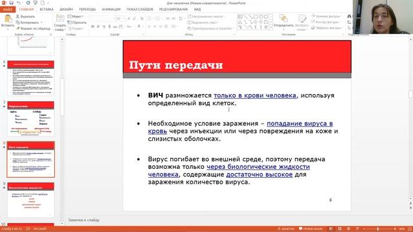Switch to Normal view icon in status bar

(331, 229)
